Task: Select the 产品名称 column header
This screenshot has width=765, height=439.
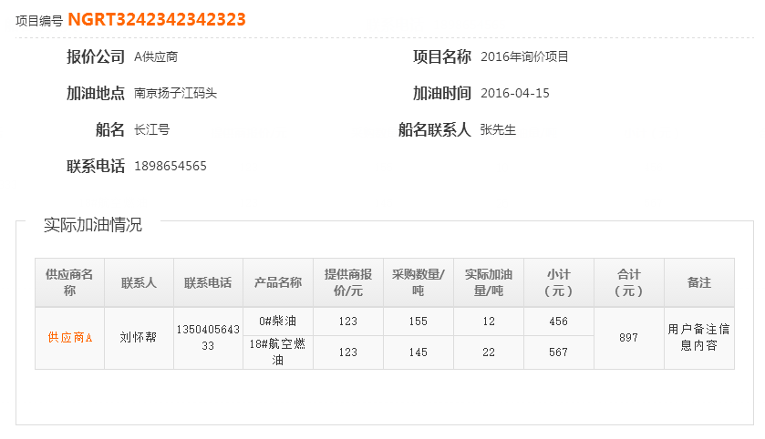Action: pyautogui.click(x=278, y=282)
